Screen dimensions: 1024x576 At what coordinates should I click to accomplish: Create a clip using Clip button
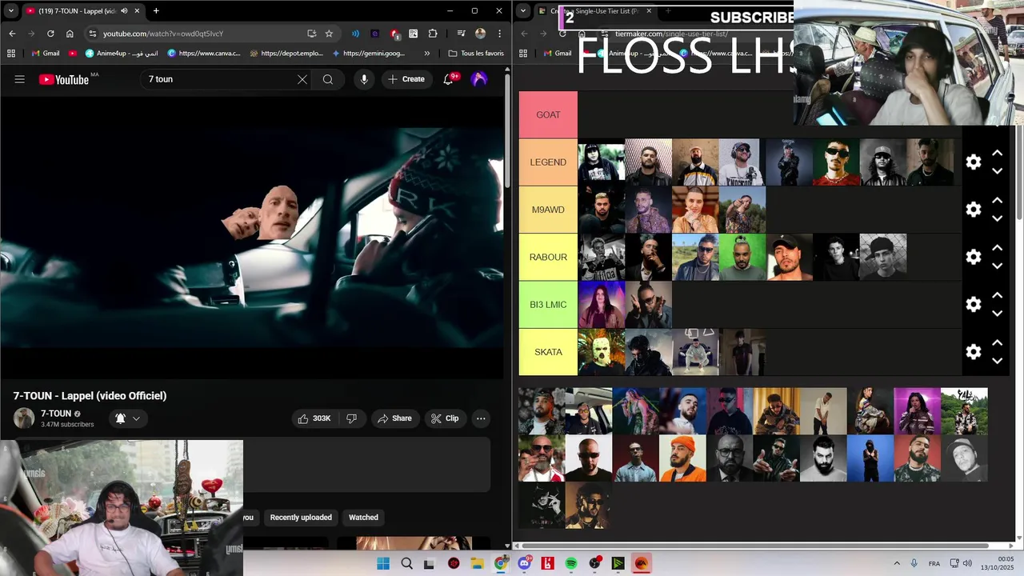pyautogui.click(x=445, y=418)
